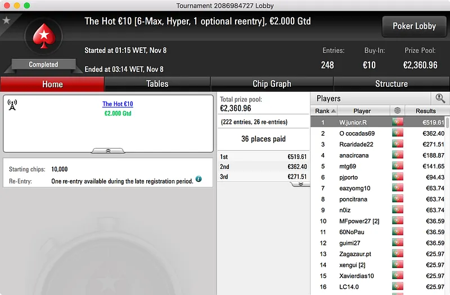Collapse the tournament info panel chevron
Image resolution: width=450 pixels, height=295 pixels.
point(108,151)
